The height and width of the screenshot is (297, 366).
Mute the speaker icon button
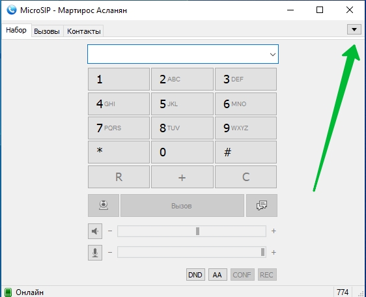95,231
